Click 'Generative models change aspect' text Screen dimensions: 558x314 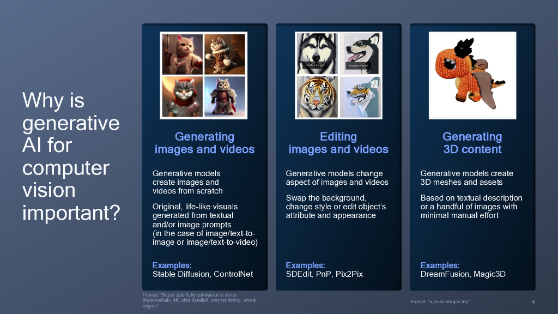coord(337,178)
